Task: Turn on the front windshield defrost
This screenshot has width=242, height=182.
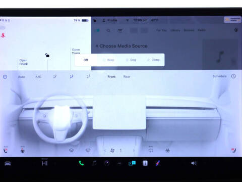Action: (72, 150)
